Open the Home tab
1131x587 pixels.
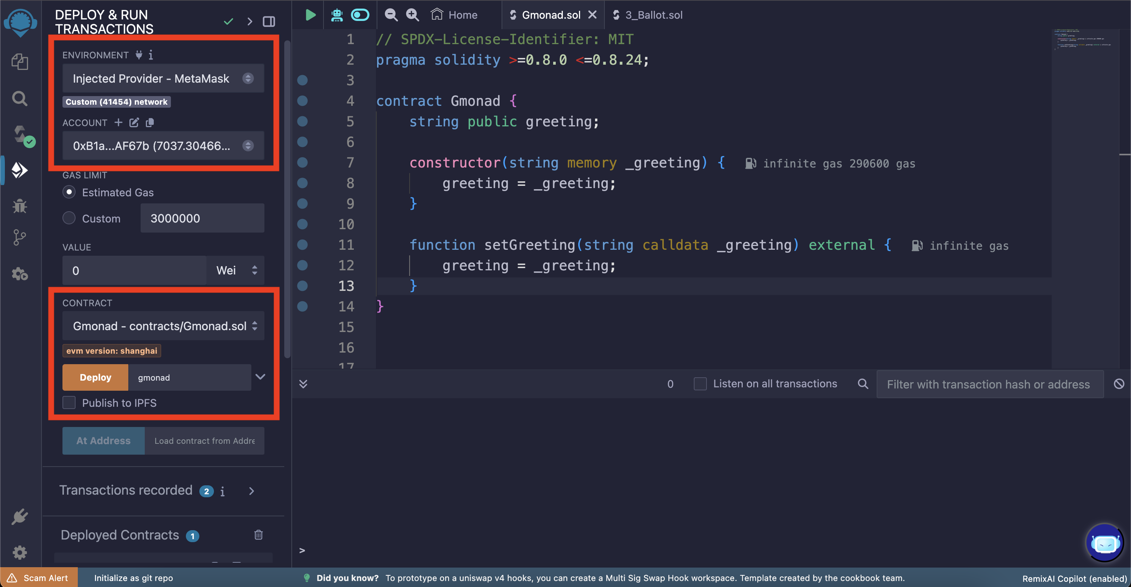coord(454,15)
